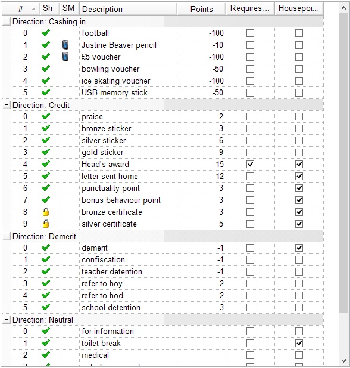Collapse the Direction: Credit group
The height and width of the screenshot is (368, 350).
7,105
